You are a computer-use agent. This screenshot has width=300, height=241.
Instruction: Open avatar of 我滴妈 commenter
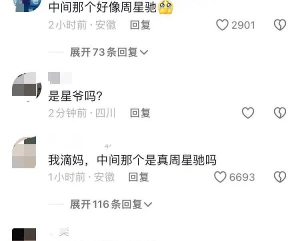[x=24, y=152]
